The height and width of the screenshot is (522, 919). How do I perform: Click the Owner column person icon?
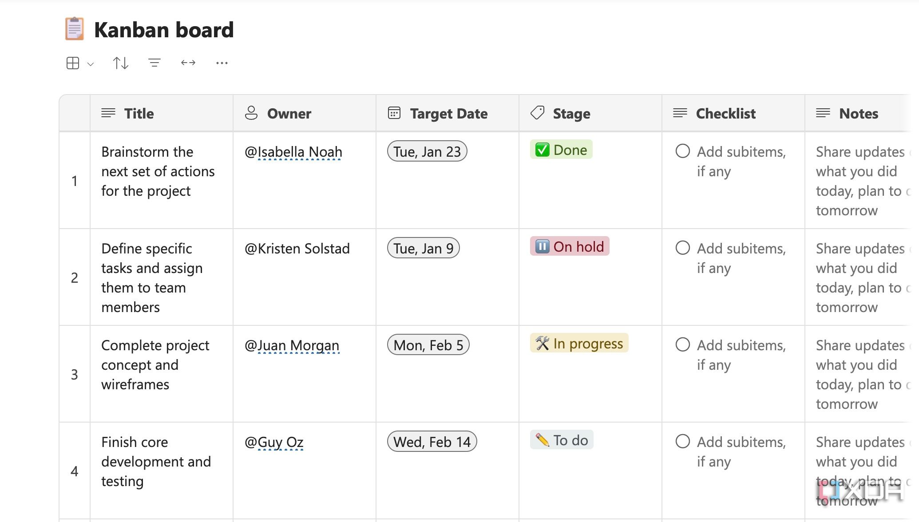pyautogui.click(x=251, y=113)
